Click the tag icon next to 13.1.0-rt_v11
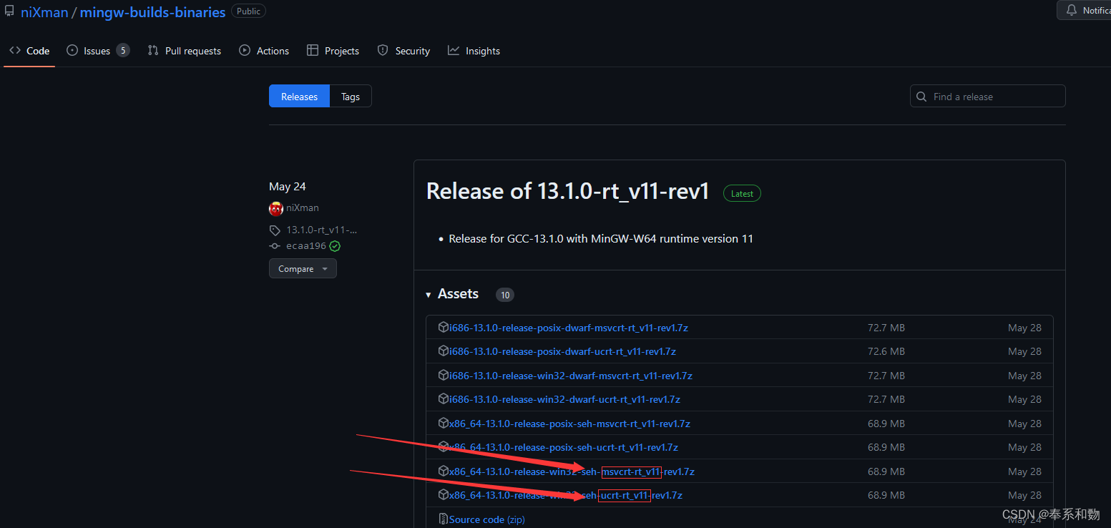 275,230
